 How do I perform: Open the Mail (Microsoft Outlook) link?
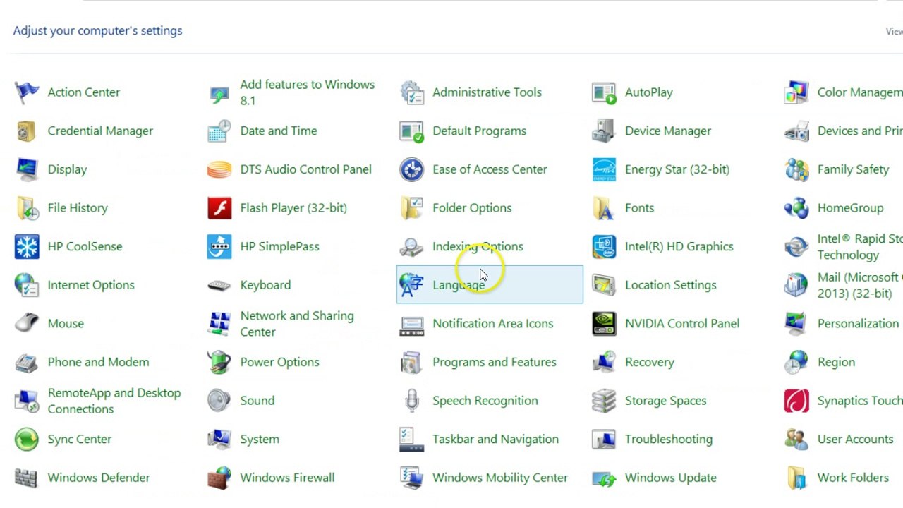[x=860, y=285]
